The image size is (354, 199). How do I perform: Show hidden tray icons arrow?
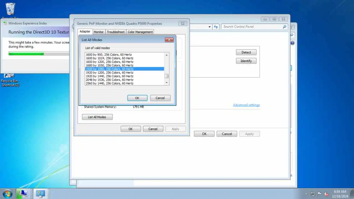coord(306,194)
